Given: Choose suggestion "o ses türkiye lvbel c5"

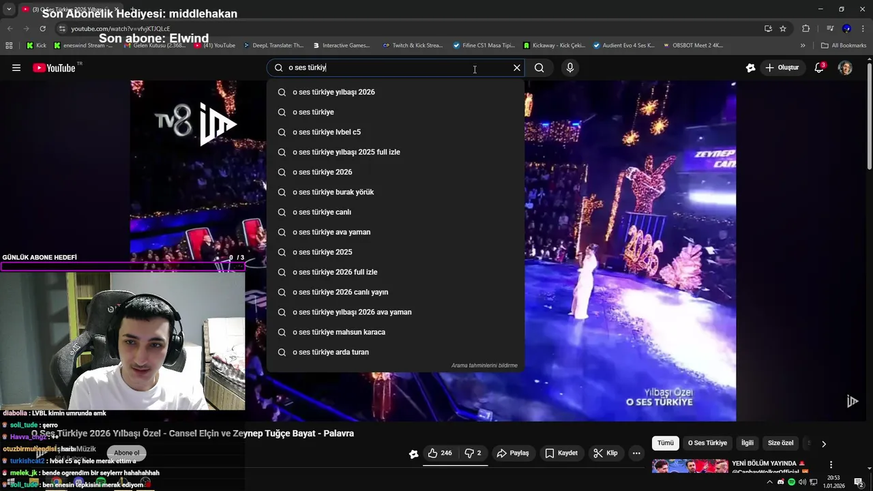Looking at the screenshot, I should pos(396,132).
